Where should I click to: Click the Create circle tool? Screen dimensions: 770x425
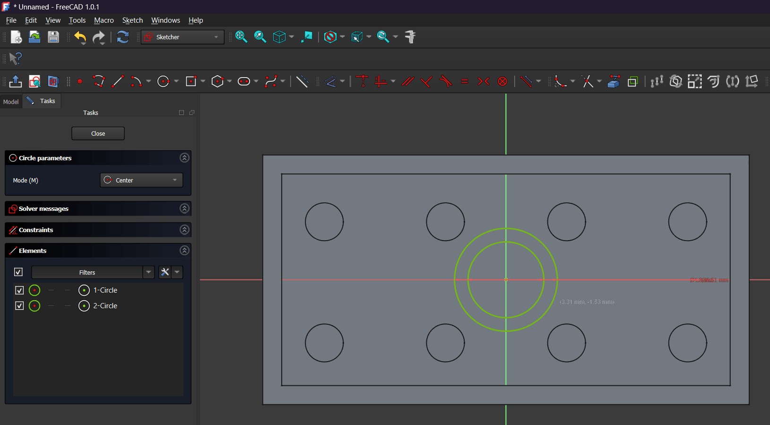click(164, 82)
